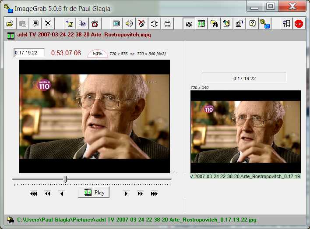Click the 0:17:19:22 timecode input field
Screen dimensions: 310x229
coord(29,53)
